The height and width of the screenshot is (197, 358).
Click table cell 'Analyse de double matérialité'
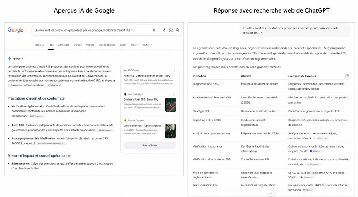coord(212,97)
